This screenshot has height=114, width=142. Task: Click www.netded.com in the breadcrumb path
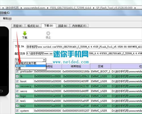tap(34, 8)
